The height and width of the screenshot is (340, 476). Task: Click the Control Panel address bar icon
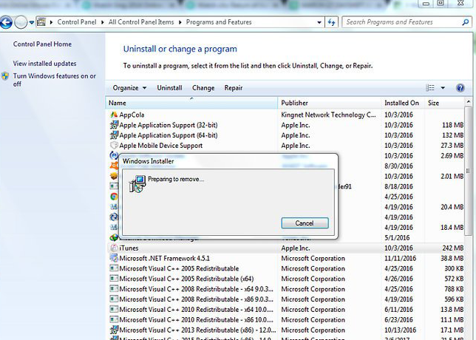[x=41, y=22]
